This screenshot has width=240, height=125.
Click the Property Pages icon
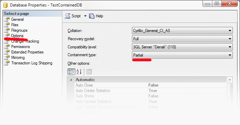click(x=89, y=72)
